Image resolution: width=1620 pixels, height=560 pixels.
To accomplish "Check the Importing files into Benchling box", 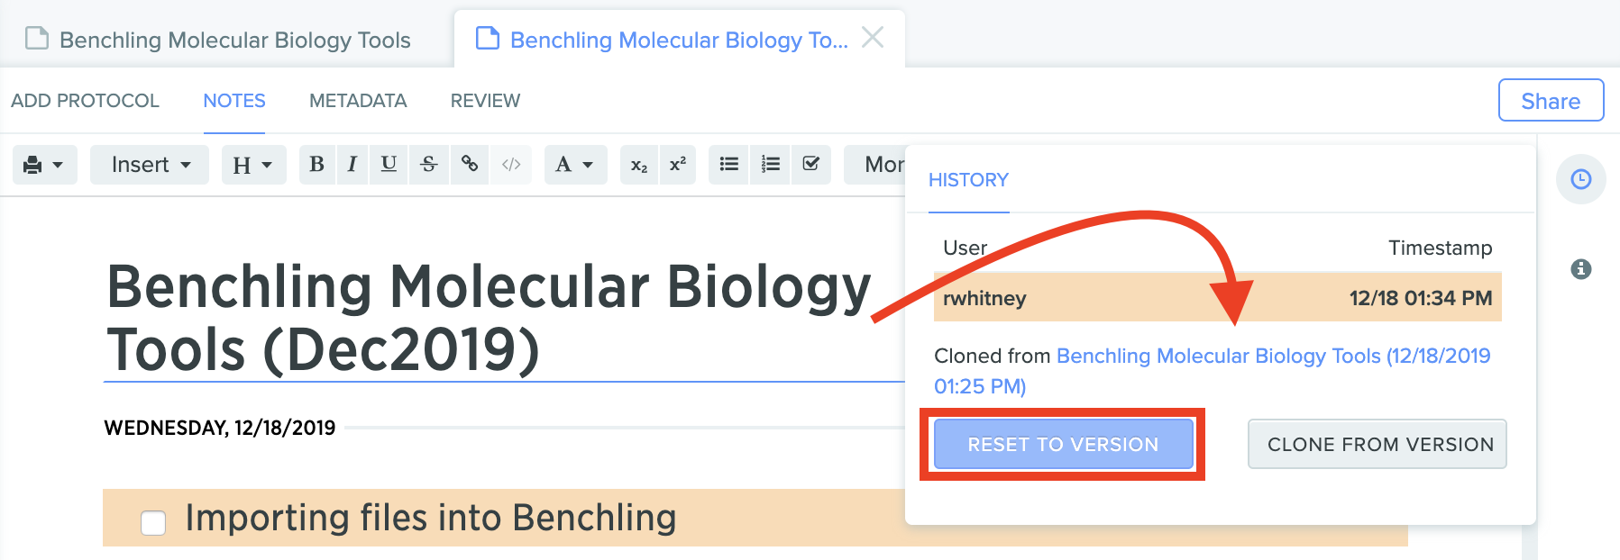I will (x=153, y=522).
